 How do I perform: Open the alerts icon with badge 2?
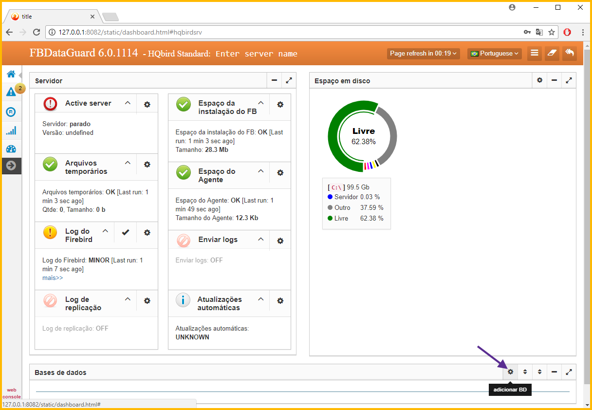(x=11, y=92)
